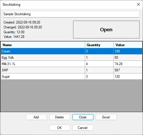Image resolution: width=143 pixels, height=135 pixels.
Task: Click the Add button
Action: coord(36,117)
